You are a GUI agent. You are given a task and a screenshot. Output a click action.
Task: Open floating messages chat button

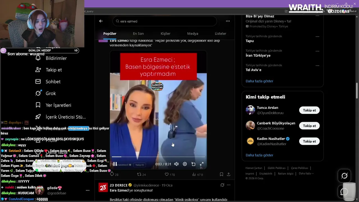344,191
